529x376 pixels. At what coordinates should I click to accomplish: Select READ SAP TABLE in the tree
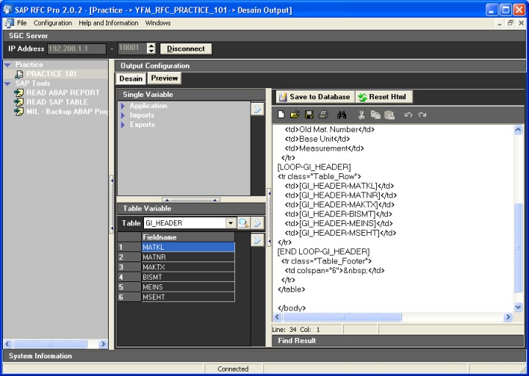[57, 102]
